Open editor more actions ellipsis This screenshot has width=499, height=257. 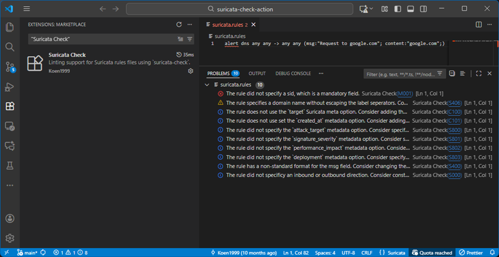490,24
